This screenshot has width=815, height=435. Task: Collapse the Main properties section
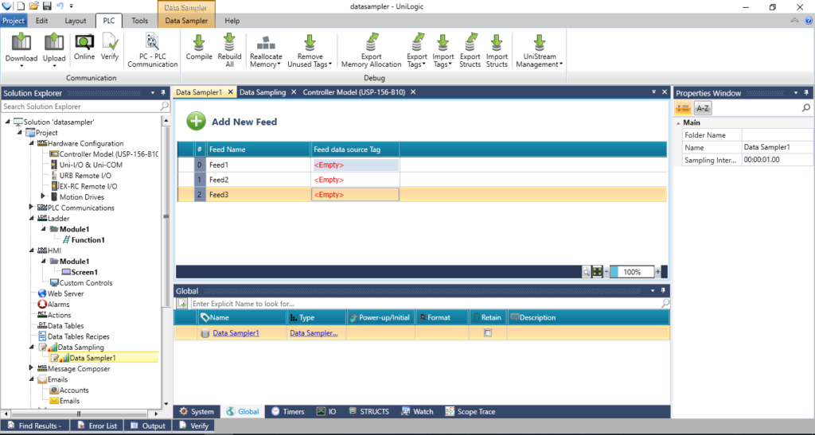click(x=678, y=123)
